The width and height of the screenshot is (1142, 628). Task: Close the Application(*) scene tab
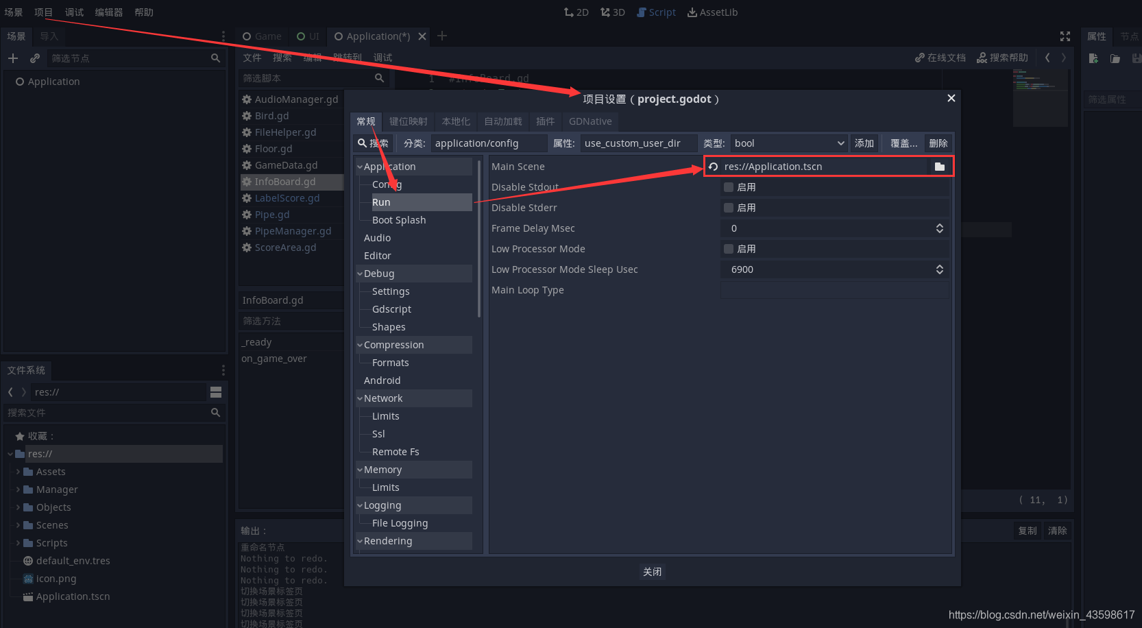[x=422, y=36]
